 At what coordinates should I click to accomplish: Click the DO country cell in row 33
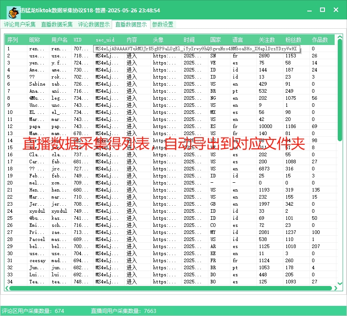pos(213,275)
